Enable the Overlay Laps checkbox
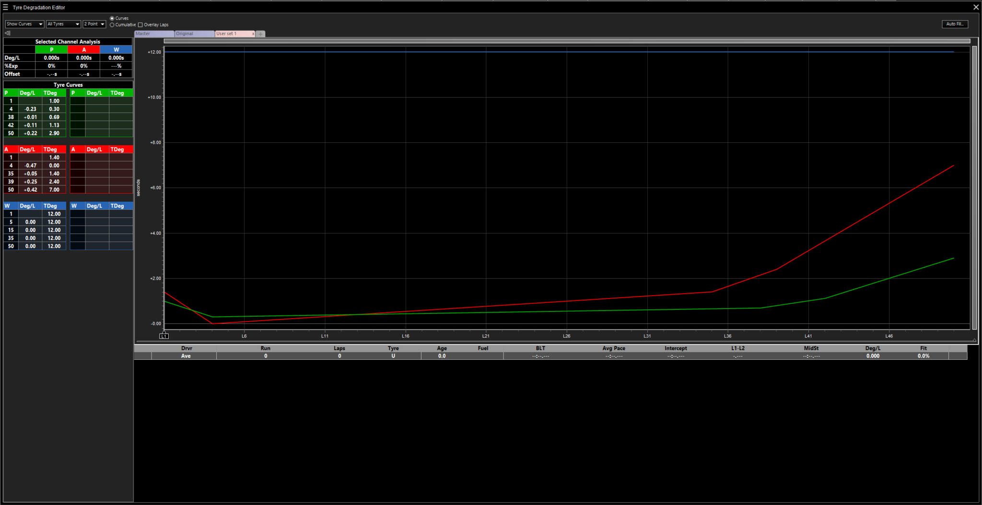Screen dimensions: 982x505 (x=140, y=25)
